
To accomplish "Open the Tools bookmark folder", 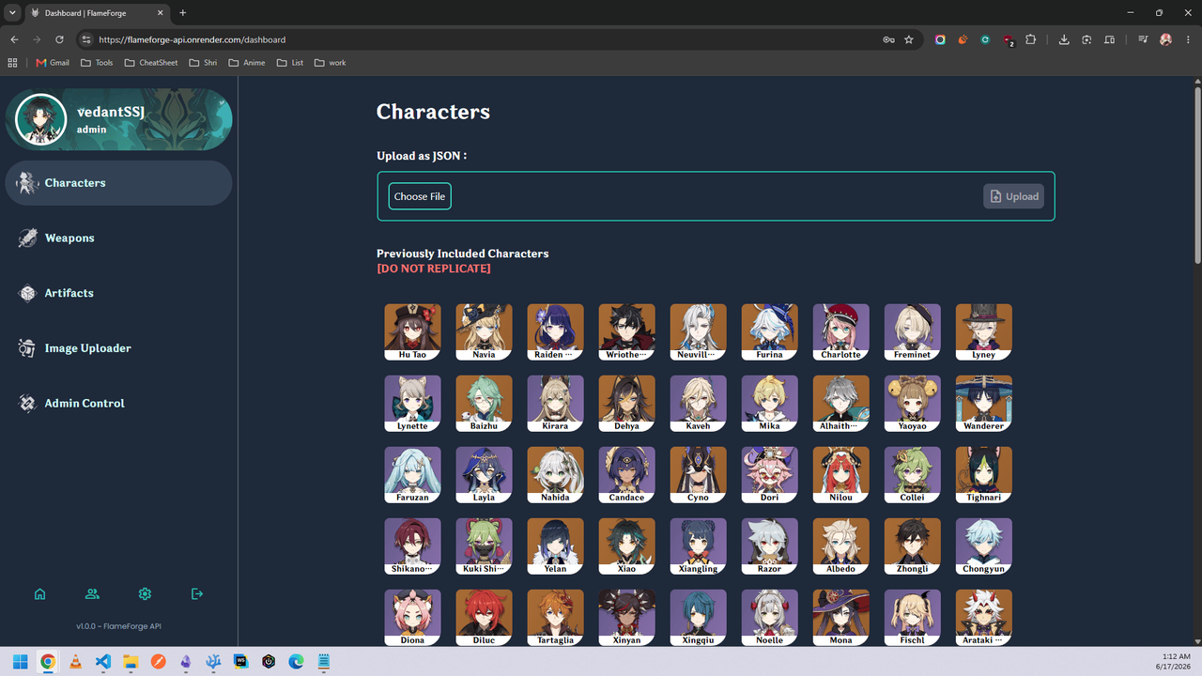I will [98, 63].
